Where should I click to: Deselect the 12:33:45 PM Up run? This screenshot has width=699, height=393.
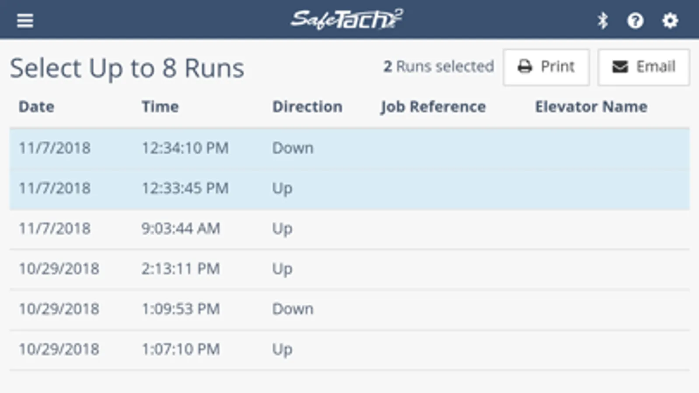(x=349, y=188)
